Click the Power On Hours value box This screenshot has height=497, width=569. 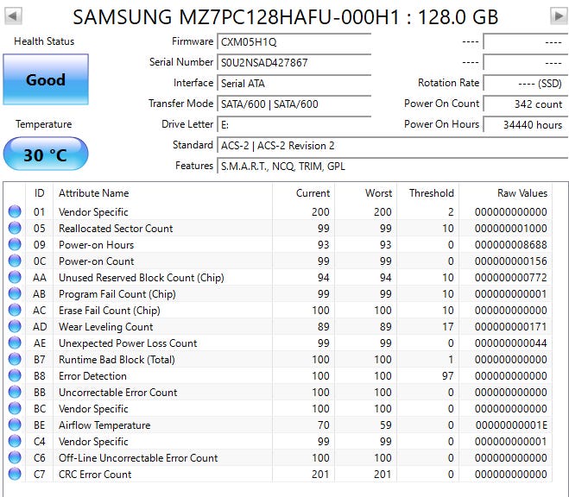(526, 125)
